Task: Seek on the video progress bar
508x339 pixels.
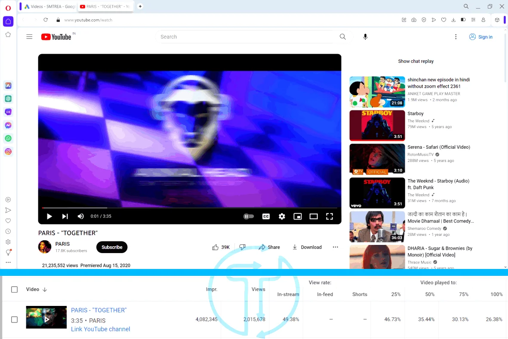Action: [x=190, y=208]
